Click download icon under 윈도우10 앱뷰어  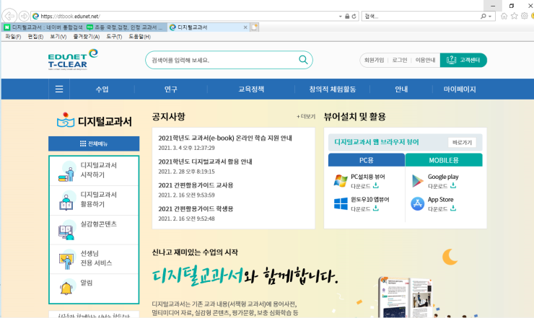click(376, 208)
